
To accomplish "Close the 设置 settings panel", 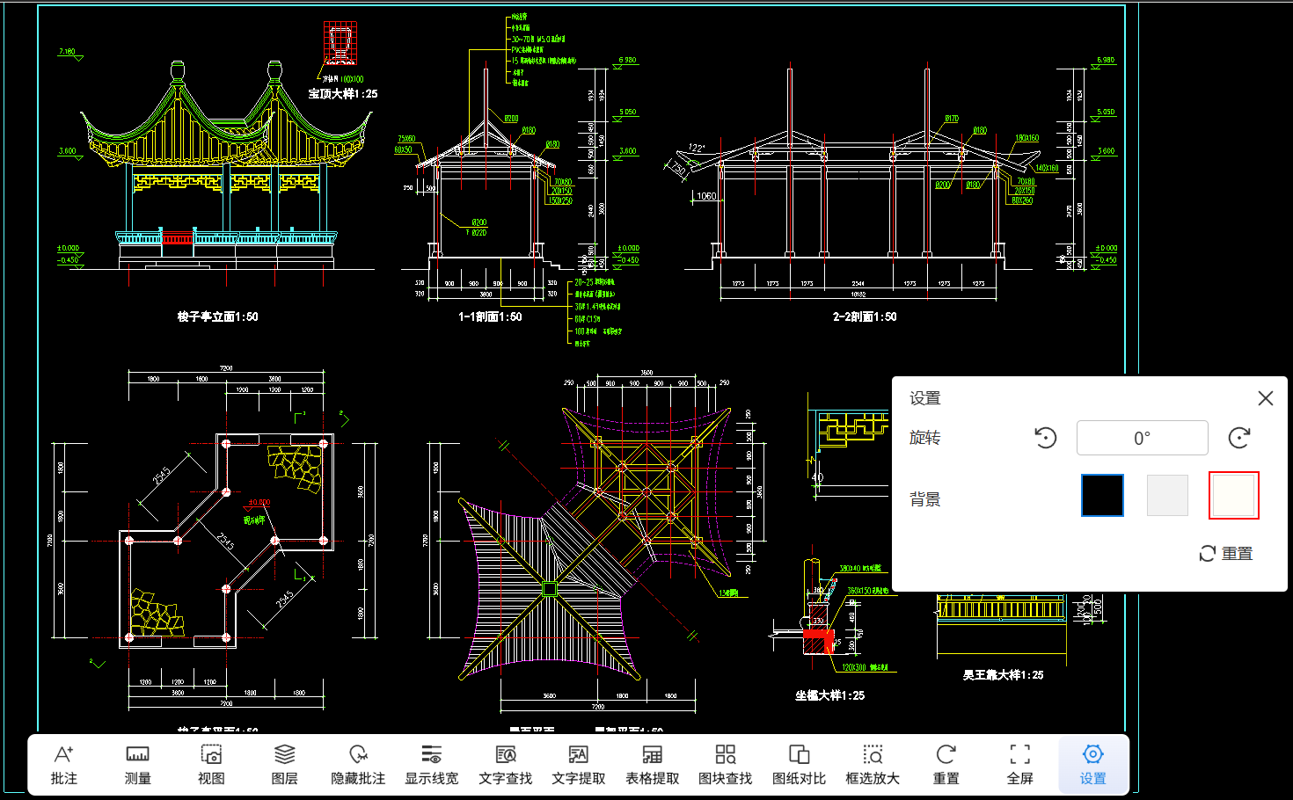I will [1265, 398].
